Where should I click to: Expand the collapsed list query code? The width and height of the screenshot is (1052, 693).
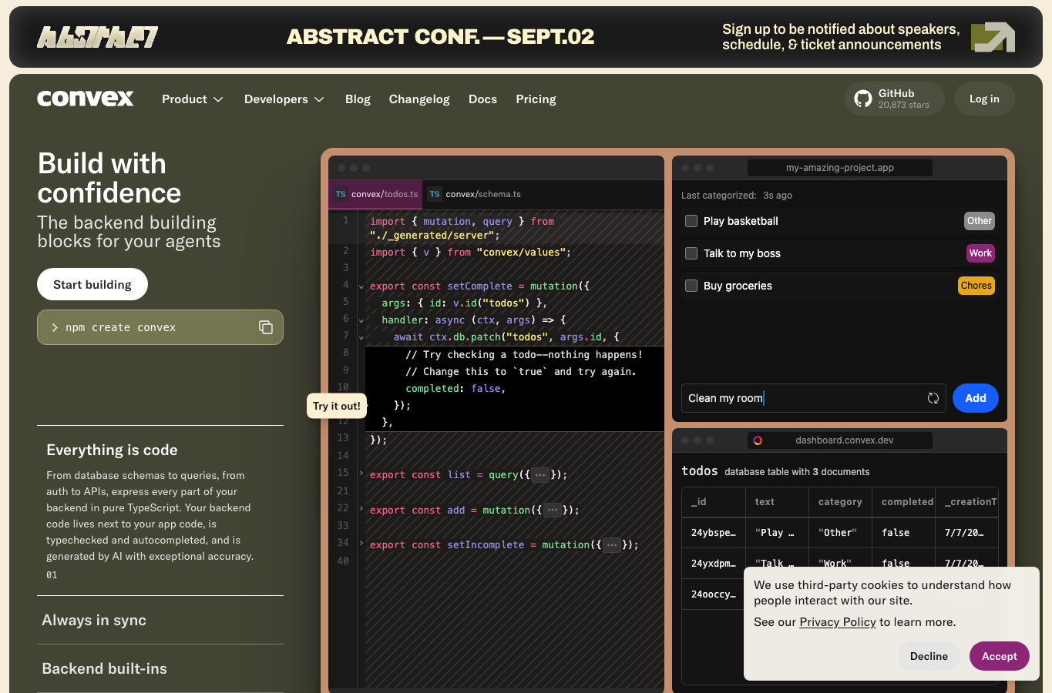point(540,475)
